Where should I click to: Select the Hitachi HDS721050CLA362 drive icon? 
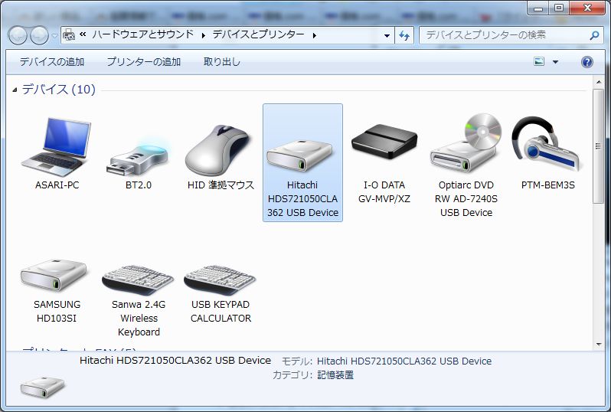coord(301,157)
